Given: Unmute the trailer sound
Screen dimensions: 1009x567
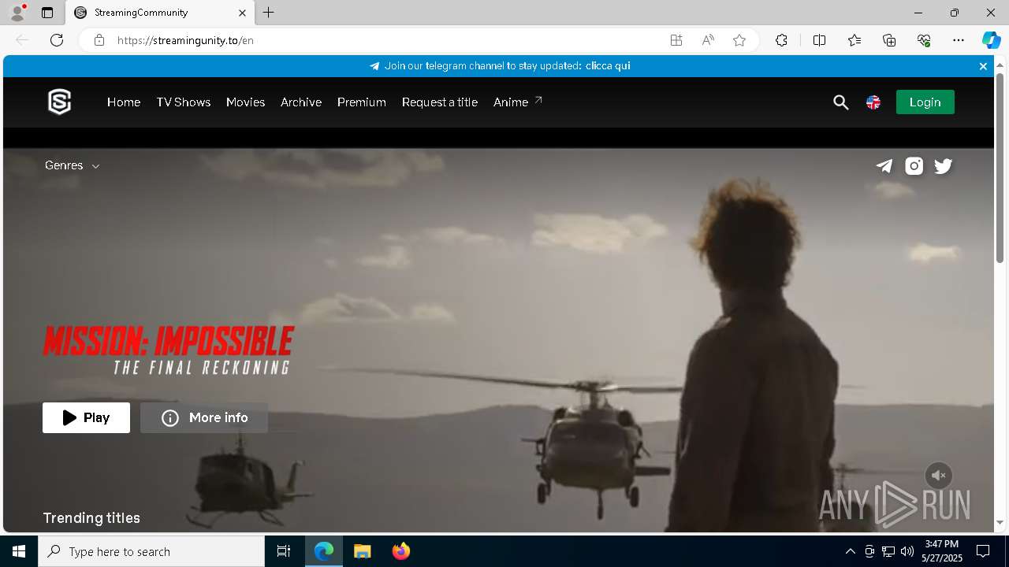Looking at the screenshot, I should tap(938, 476).
